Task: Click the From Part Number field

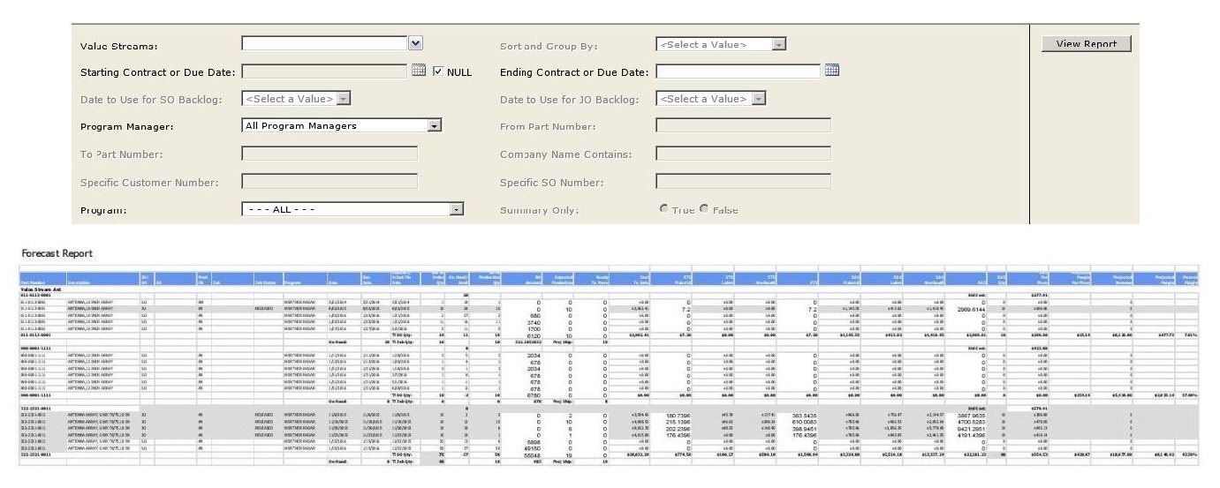Action: tap(743, 126)
